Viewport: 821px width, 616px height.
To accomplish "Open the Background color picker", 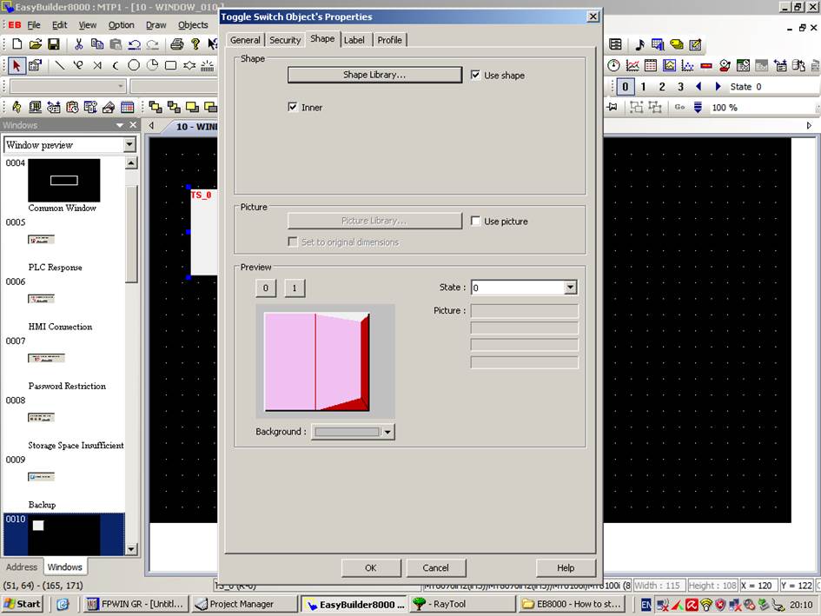I will (x=387, y=432).
